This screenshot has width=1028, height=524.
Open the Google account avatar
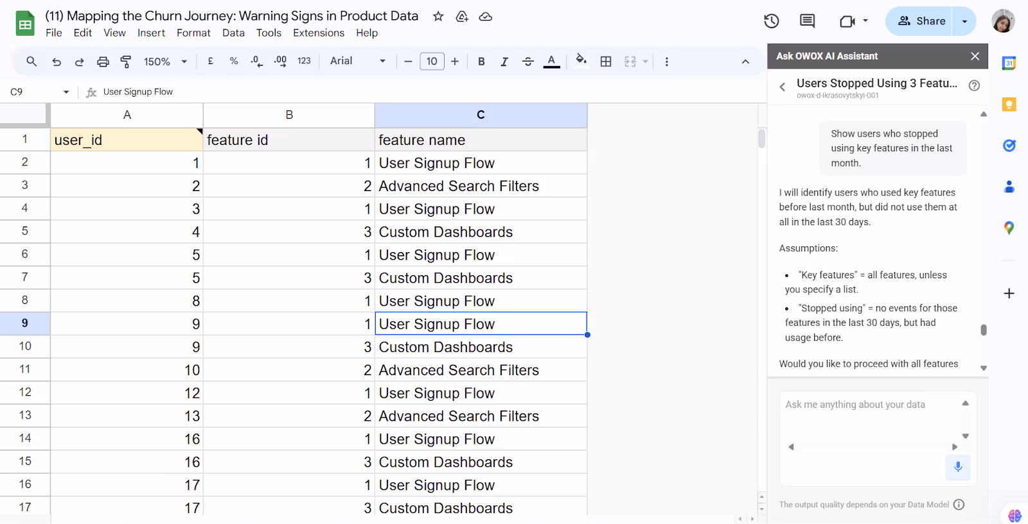pos(1003,21)
